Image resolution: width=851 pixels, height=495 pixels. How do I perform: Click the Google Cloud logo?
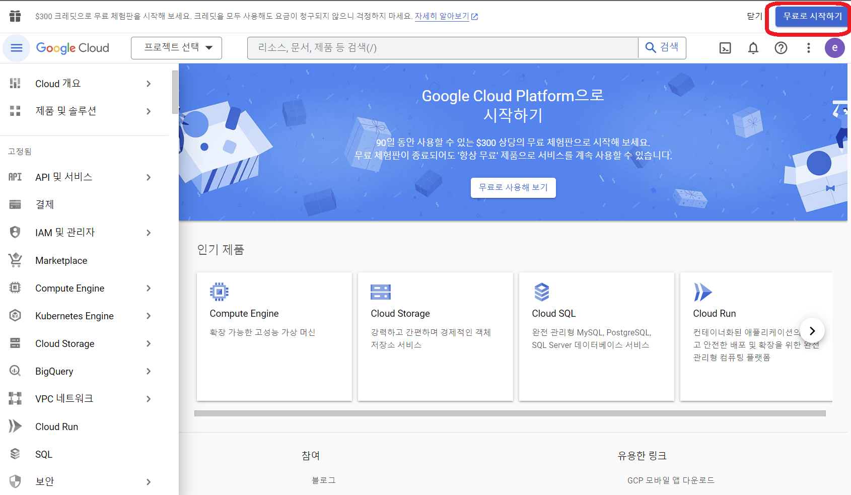[x=73, y=48]
